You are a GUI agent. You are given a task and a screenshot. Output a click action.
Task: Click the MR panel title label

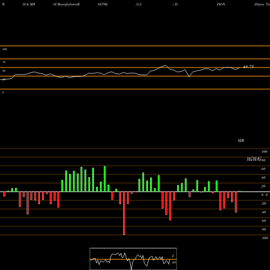(241, 140)
